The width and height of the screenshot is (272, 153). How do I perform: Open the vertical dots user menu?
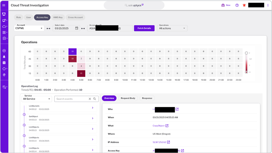pyautogui.click(x=268, y=5)
